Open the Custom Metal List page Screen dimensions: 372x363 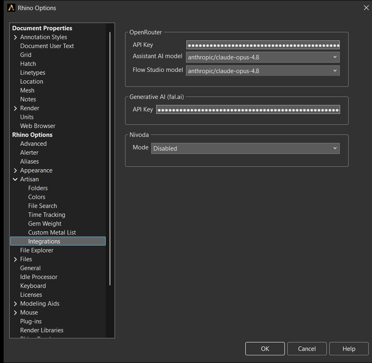(x=52, y=233)
